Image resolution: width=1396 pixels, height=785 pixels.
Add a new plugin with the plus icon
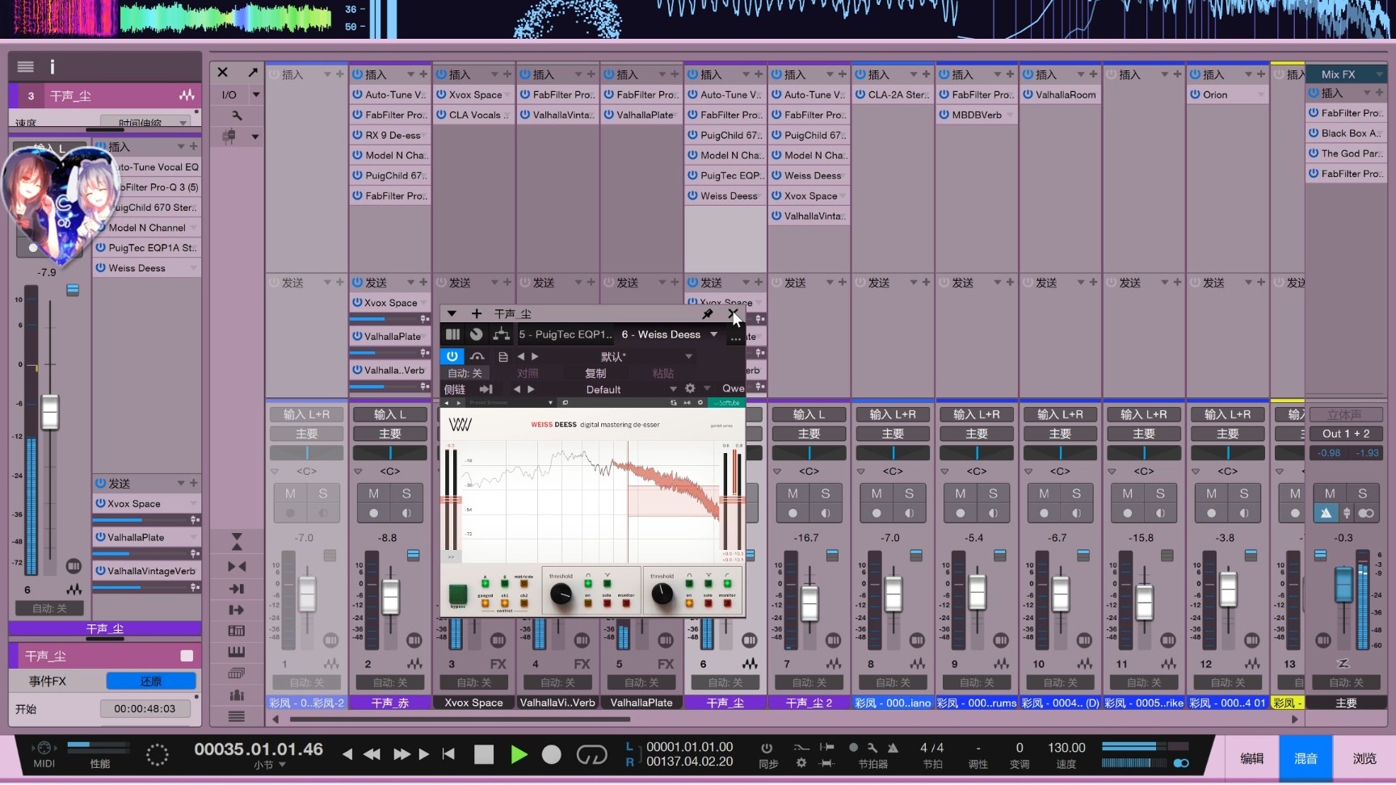(x=477, y=313)
